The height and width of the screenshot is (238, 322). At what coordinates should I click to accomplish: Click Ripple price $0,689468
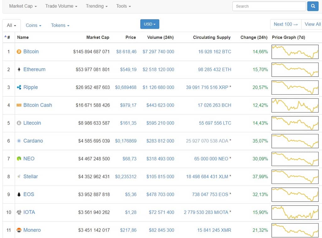[126, 87]
